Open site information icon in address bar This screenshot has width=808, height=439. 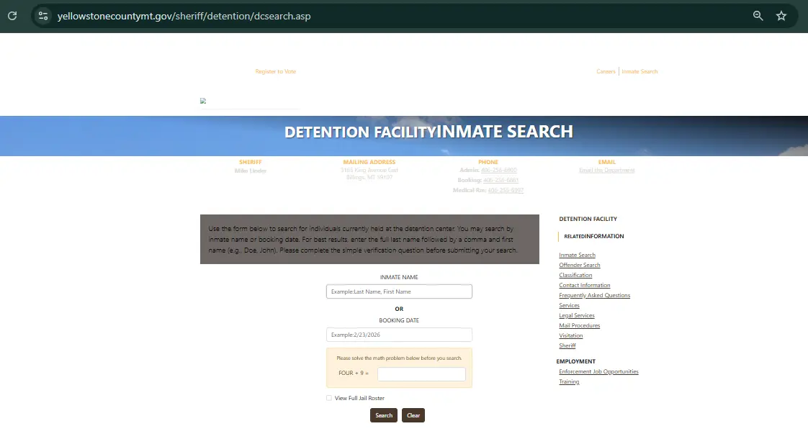(42, 16)
